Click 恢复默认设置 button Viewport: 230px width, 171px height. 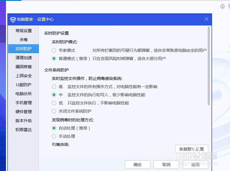click(192, 149)
